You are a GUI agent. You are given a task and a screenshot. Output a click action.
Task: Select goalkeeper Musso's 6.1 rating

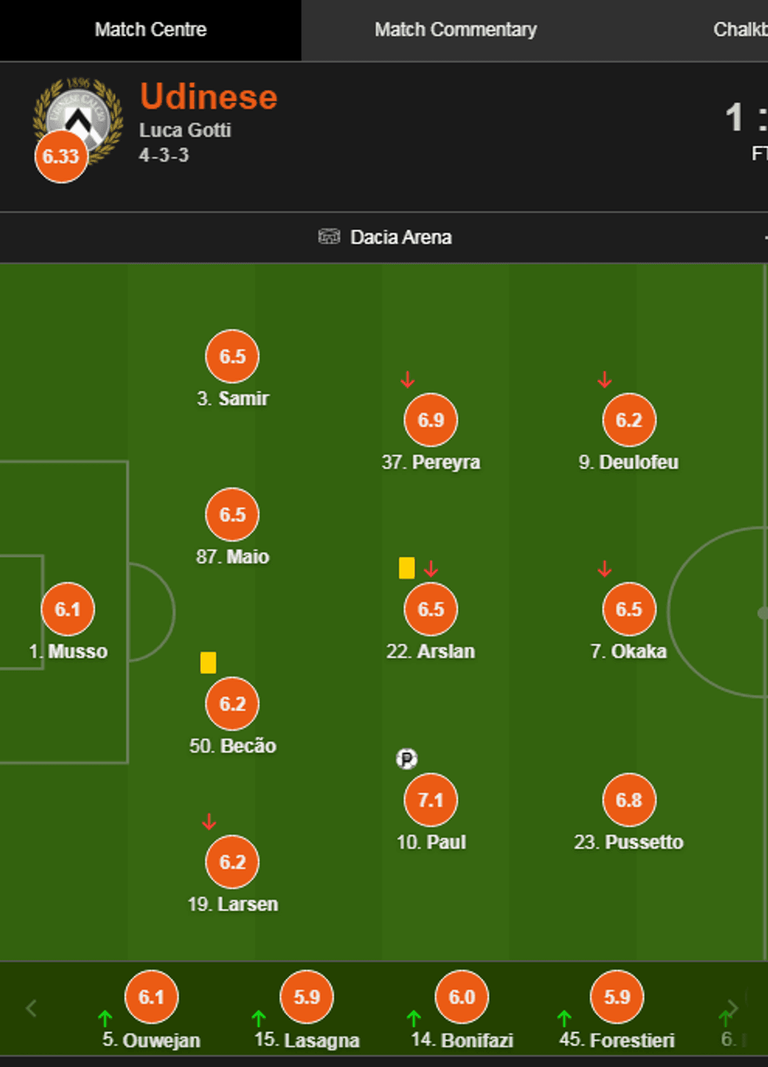67,609
